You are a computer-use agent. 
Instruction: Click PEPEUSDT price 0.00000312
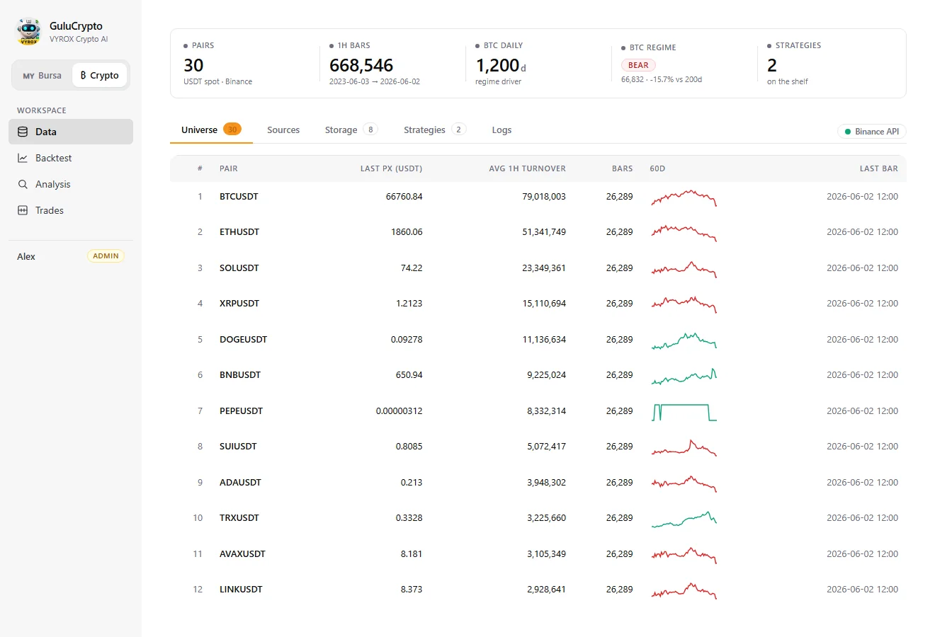click(399, 411)
